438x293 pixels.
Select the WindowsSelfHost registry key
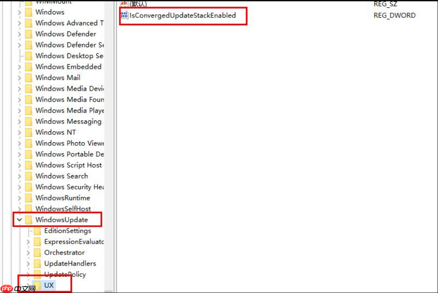coord(63,209)
